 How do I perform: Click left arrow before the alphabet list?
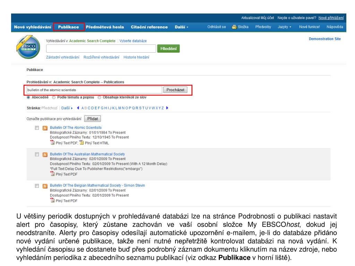pos(78,108)
